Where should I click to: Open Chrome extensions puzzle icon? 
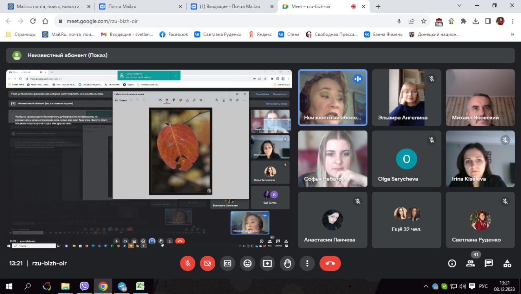coord(463,21)
